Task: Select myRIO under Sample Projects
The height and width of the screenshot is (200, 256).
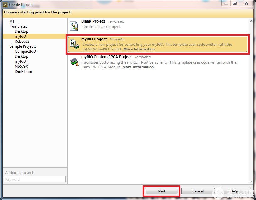Action: click(x=20, y=61)
